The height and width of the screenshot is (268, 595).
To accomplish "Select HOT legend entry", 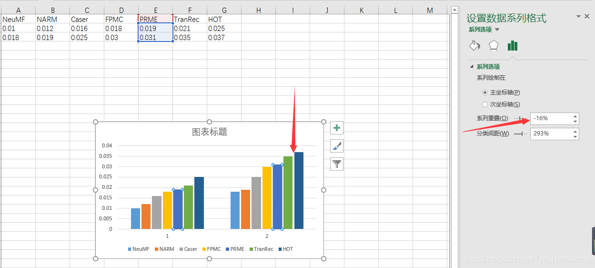I will (285, 249).
